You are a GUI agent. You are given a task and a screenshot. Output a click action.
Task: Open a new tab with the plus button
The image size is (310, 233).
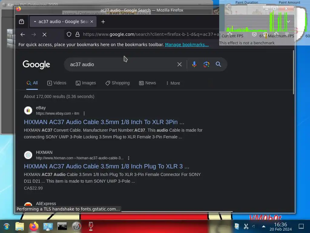(x=103, y=22)
